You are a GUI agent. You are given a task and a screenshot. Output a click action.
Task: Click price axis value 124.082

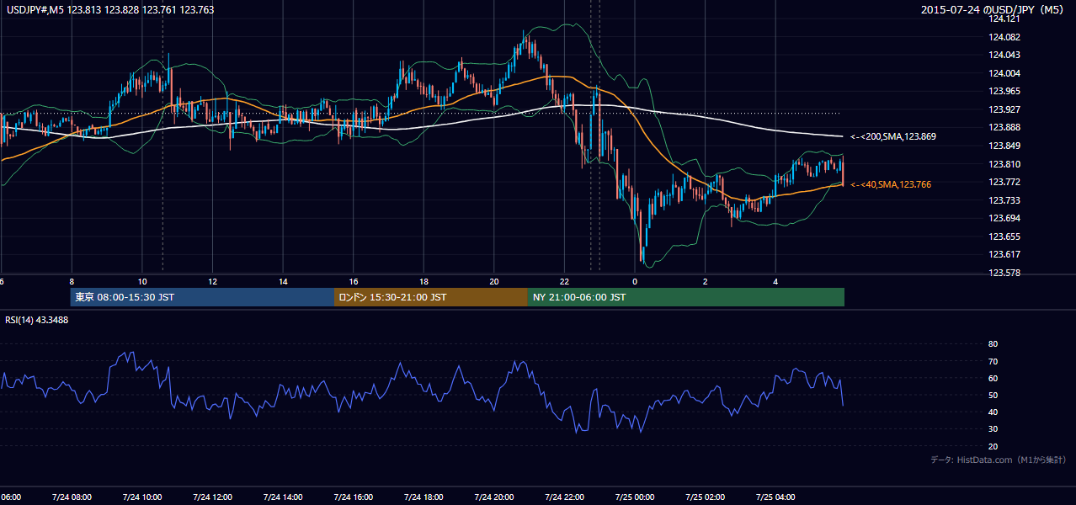point(1004,37)
